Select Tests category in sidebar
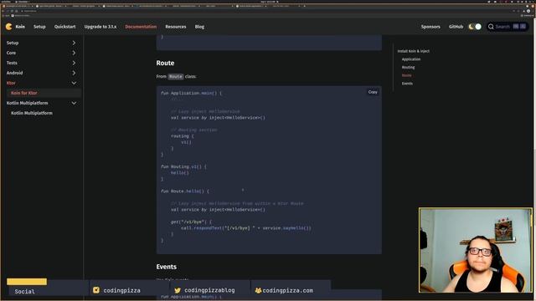The height and width of the screenshot is (301, 536). (x=12, y=63)
